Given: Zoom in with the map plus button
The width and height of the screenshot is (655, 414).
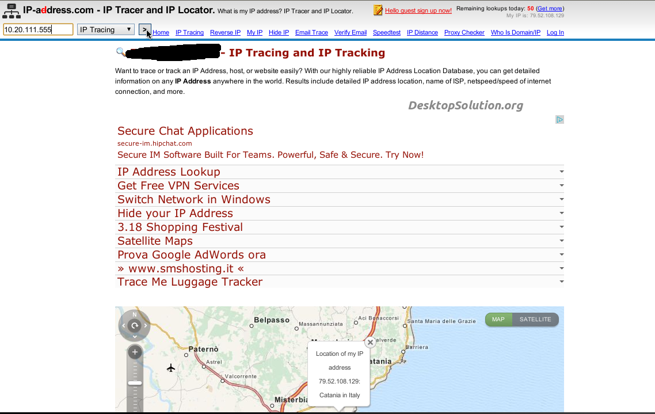Looking at the screenshot, I should point(135,352).
